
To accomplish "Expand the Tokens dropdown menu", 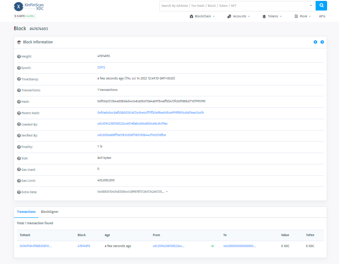I will click(x=272, y=16).
